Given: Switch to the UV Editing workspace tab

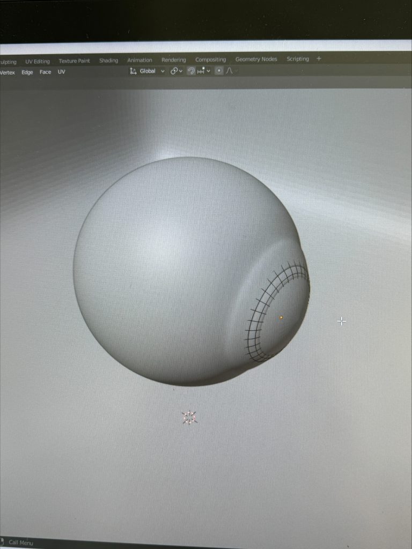Looking at the screenshot, I should [x=38, y=62].
